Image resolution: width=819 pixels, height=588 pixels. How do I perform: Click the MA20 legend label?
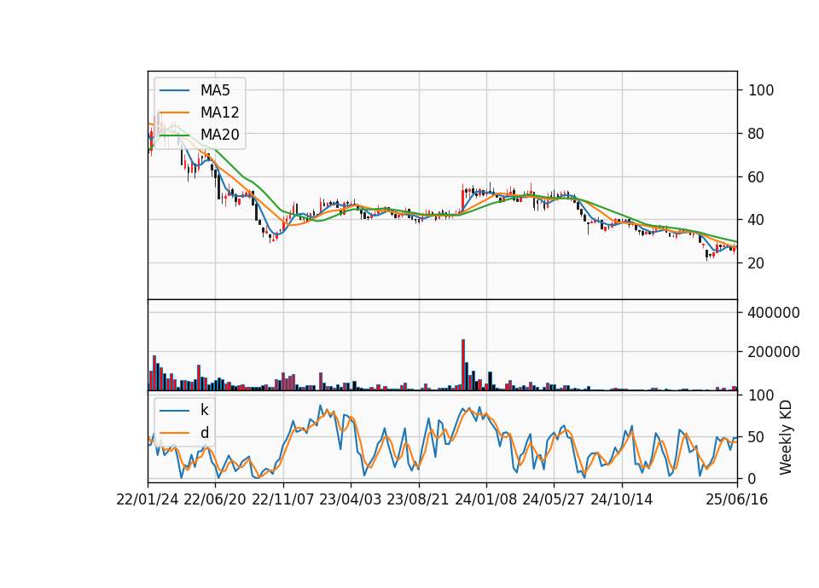click(219, 135)
